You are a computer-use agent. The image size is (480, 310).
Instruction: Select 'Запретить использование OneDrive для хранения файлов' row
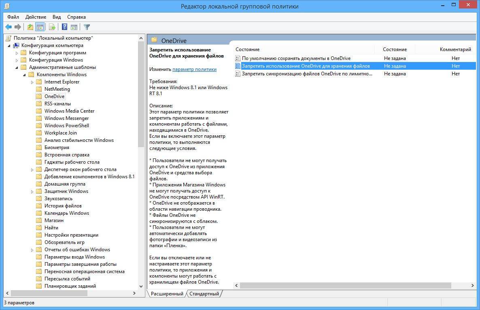point(355,66)
